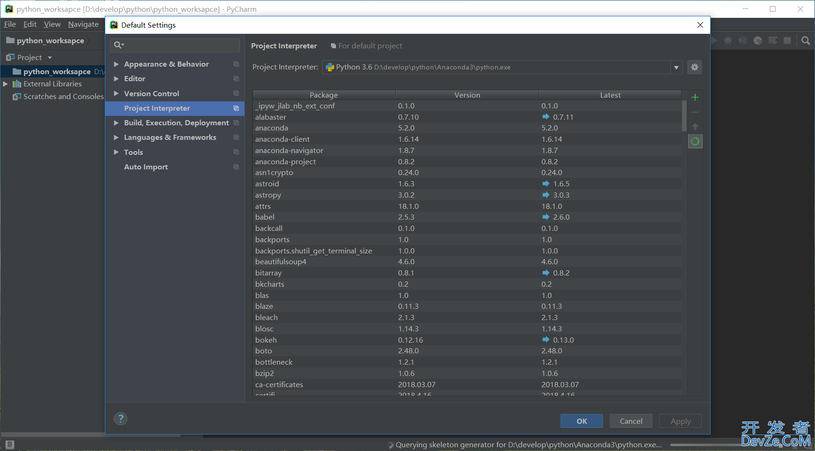Click the Version column header
This screenshot has width=815, height=451.
(467, 95)
